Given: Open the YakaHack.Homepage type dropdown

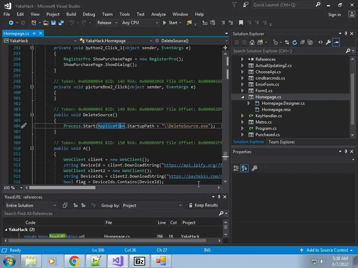Looking at the screenshot, I should pyautogui.click(x=115, y=41).
